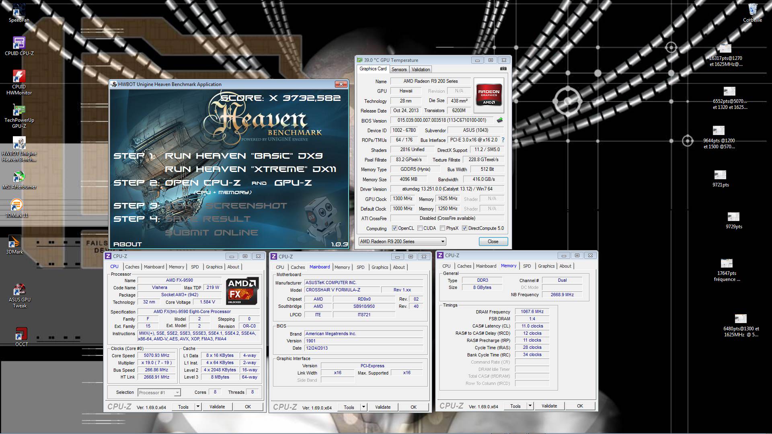Click the Bus Interface question mark icon

point(503,140)
